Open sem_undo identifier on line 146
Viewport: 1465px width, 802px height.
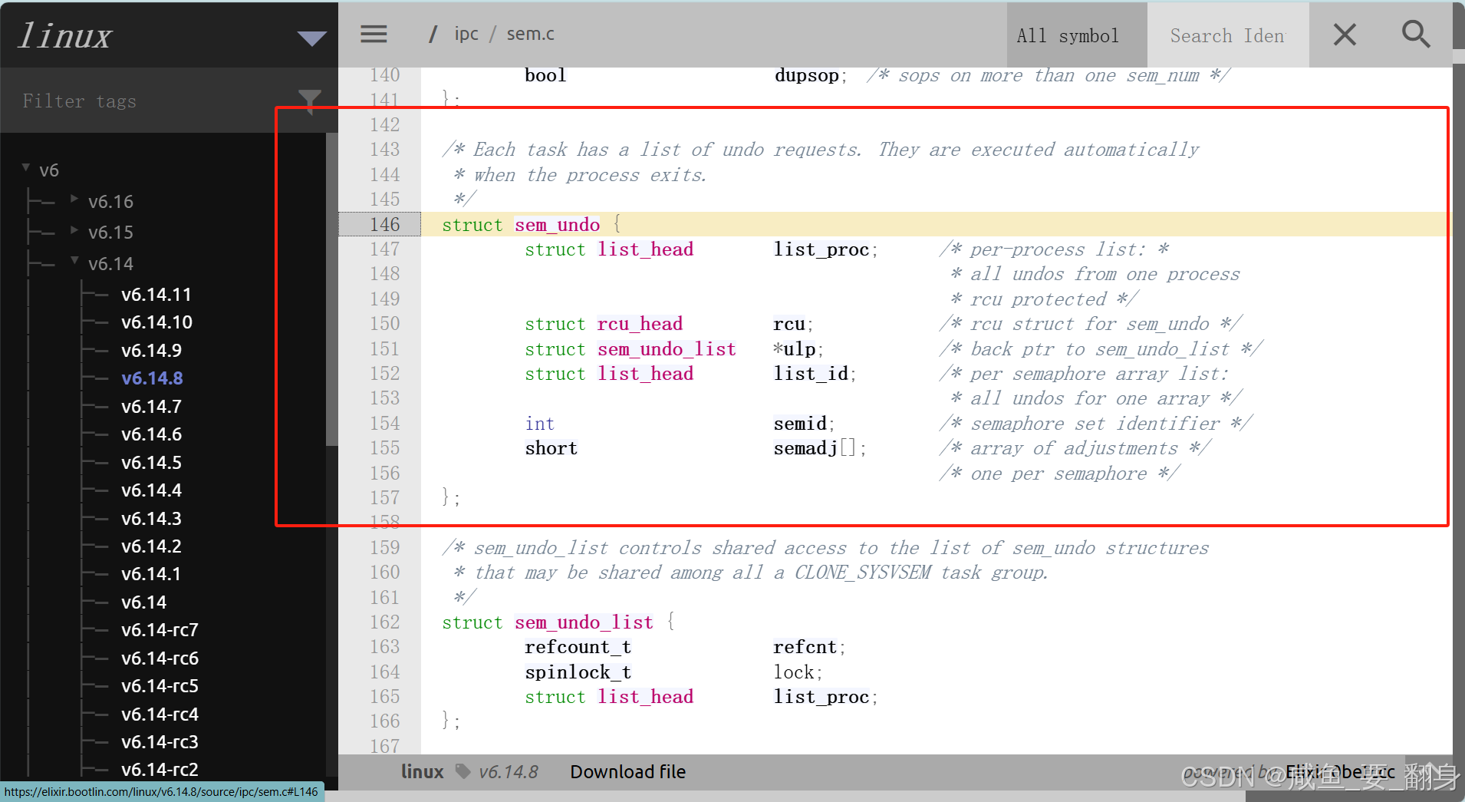558,225
